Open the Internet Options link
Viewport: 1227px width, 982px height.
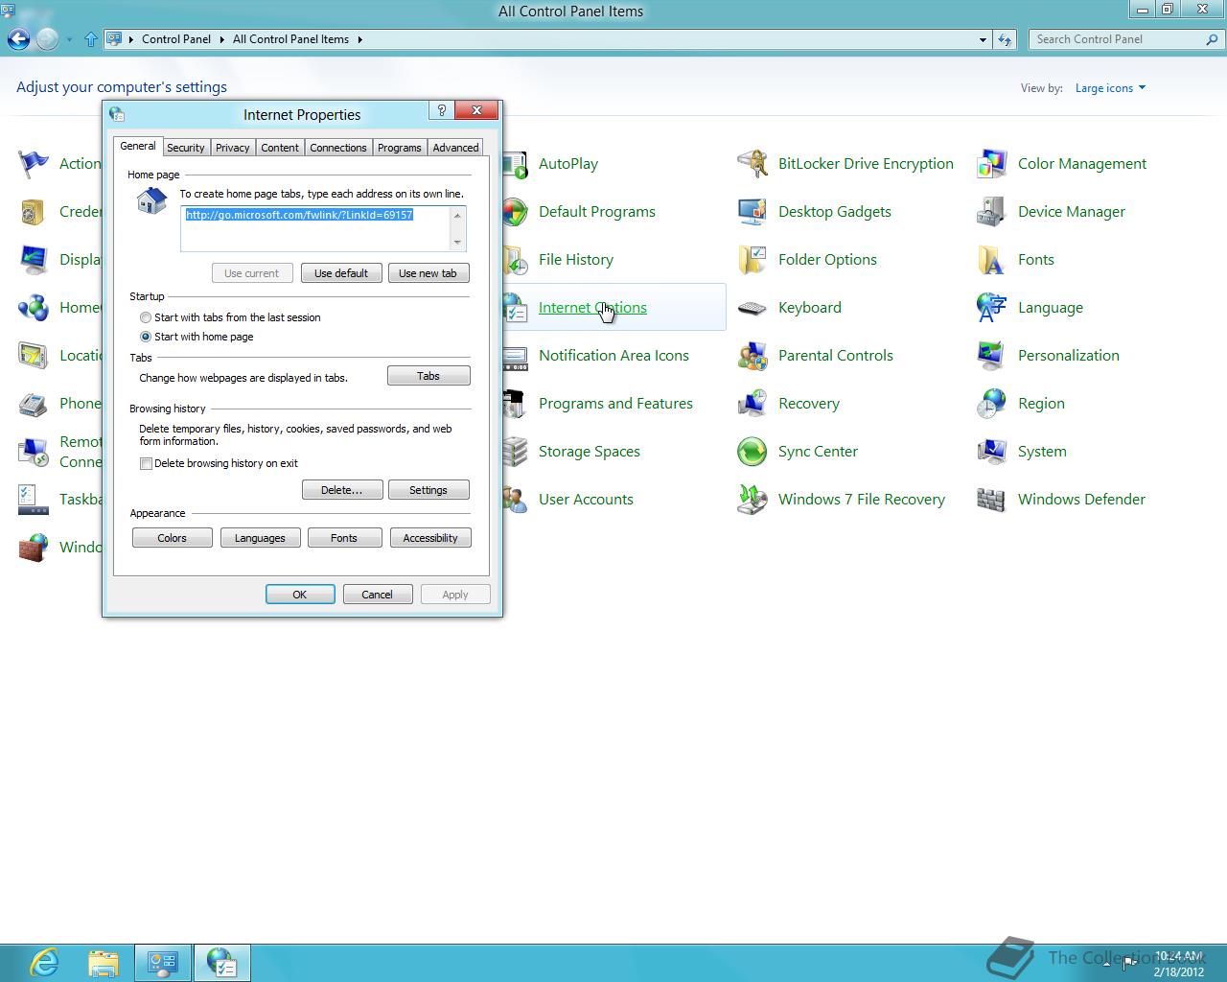coord(592,308)
